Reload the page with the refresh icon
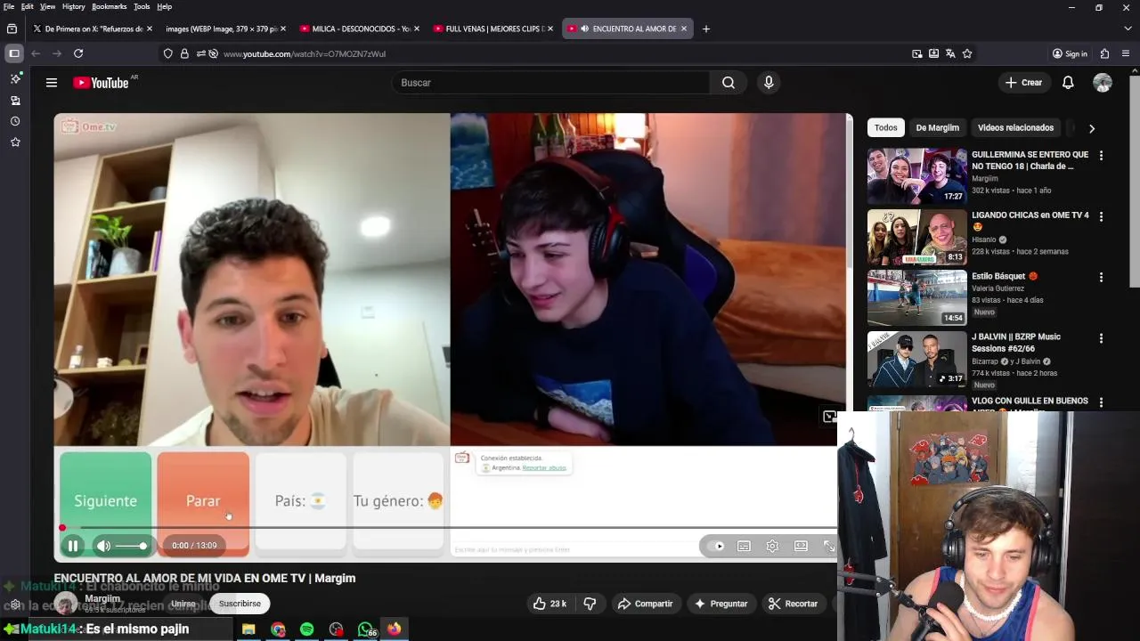This screenshot has width=1140, height=641. click(78, 53)
